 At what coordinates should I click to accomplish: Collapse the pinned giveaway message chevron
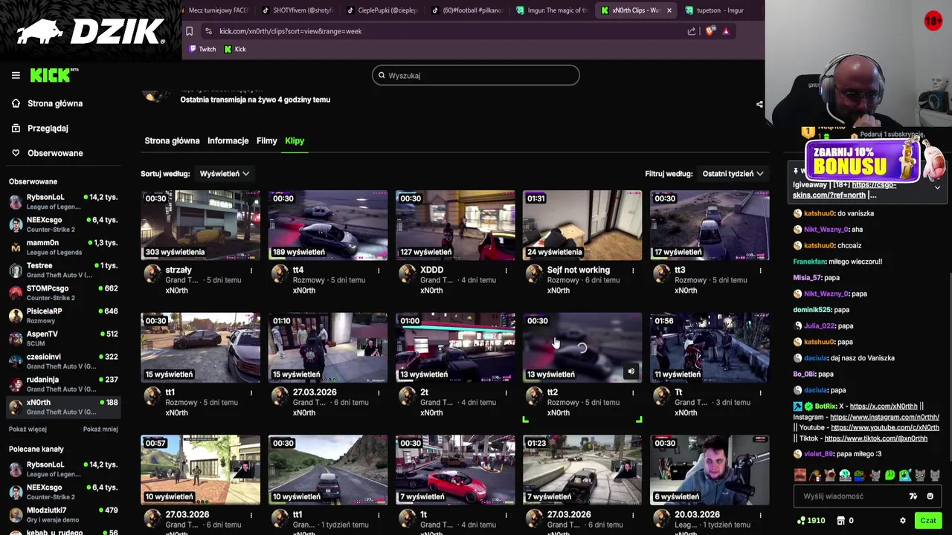(x=937, y=188)
